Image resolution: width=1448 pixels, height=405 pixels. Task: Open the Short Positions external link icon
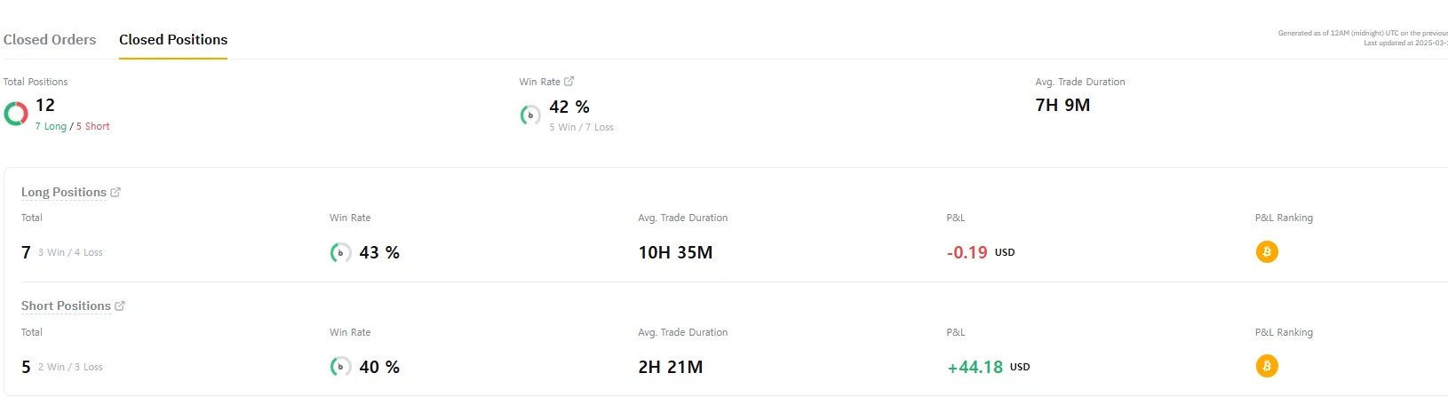[x=120, y=306]
